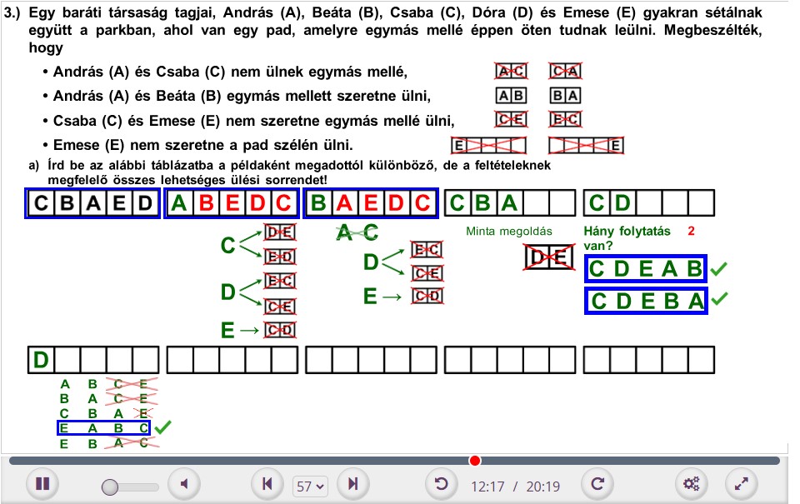This screenshot has height=504, width=800.
Task: Click the blue-framed C D E A B solution
Action: (646, 269)
